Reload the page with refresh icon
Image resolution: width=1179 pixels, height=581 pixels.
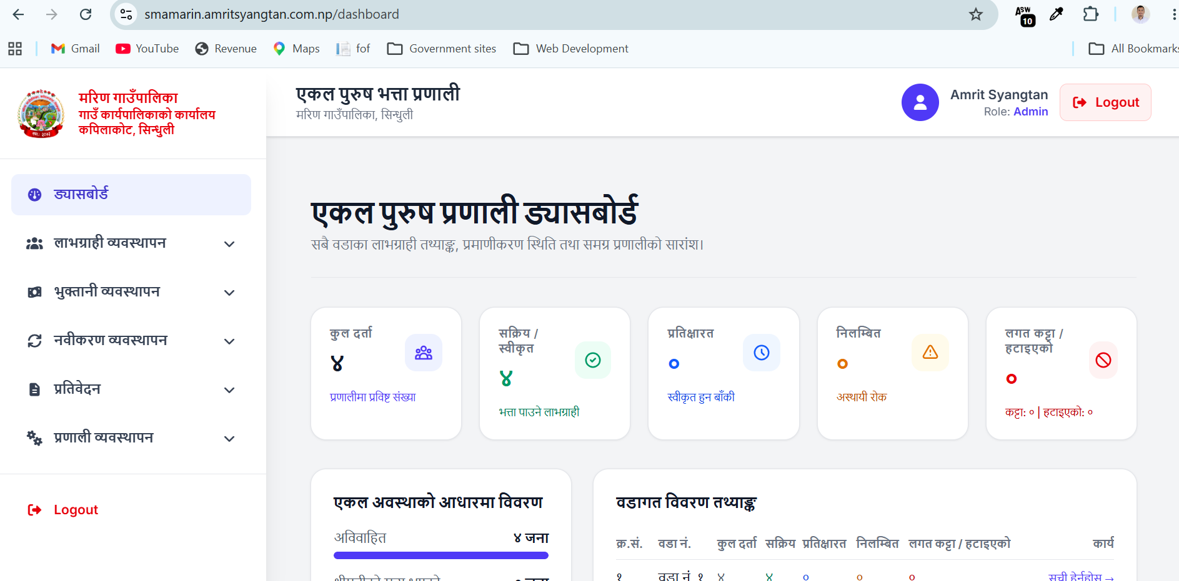(86, 14)
